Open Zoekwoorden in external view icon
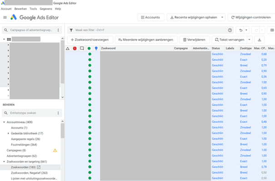Image resolution: width=275 pixels, height=181 pixels. click(x=39, y=167)
